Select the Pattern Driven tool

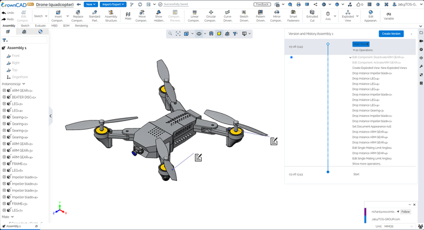(260, 16)
